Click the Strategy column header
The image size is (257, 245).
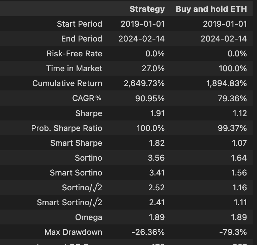click(x=147, y=9)
